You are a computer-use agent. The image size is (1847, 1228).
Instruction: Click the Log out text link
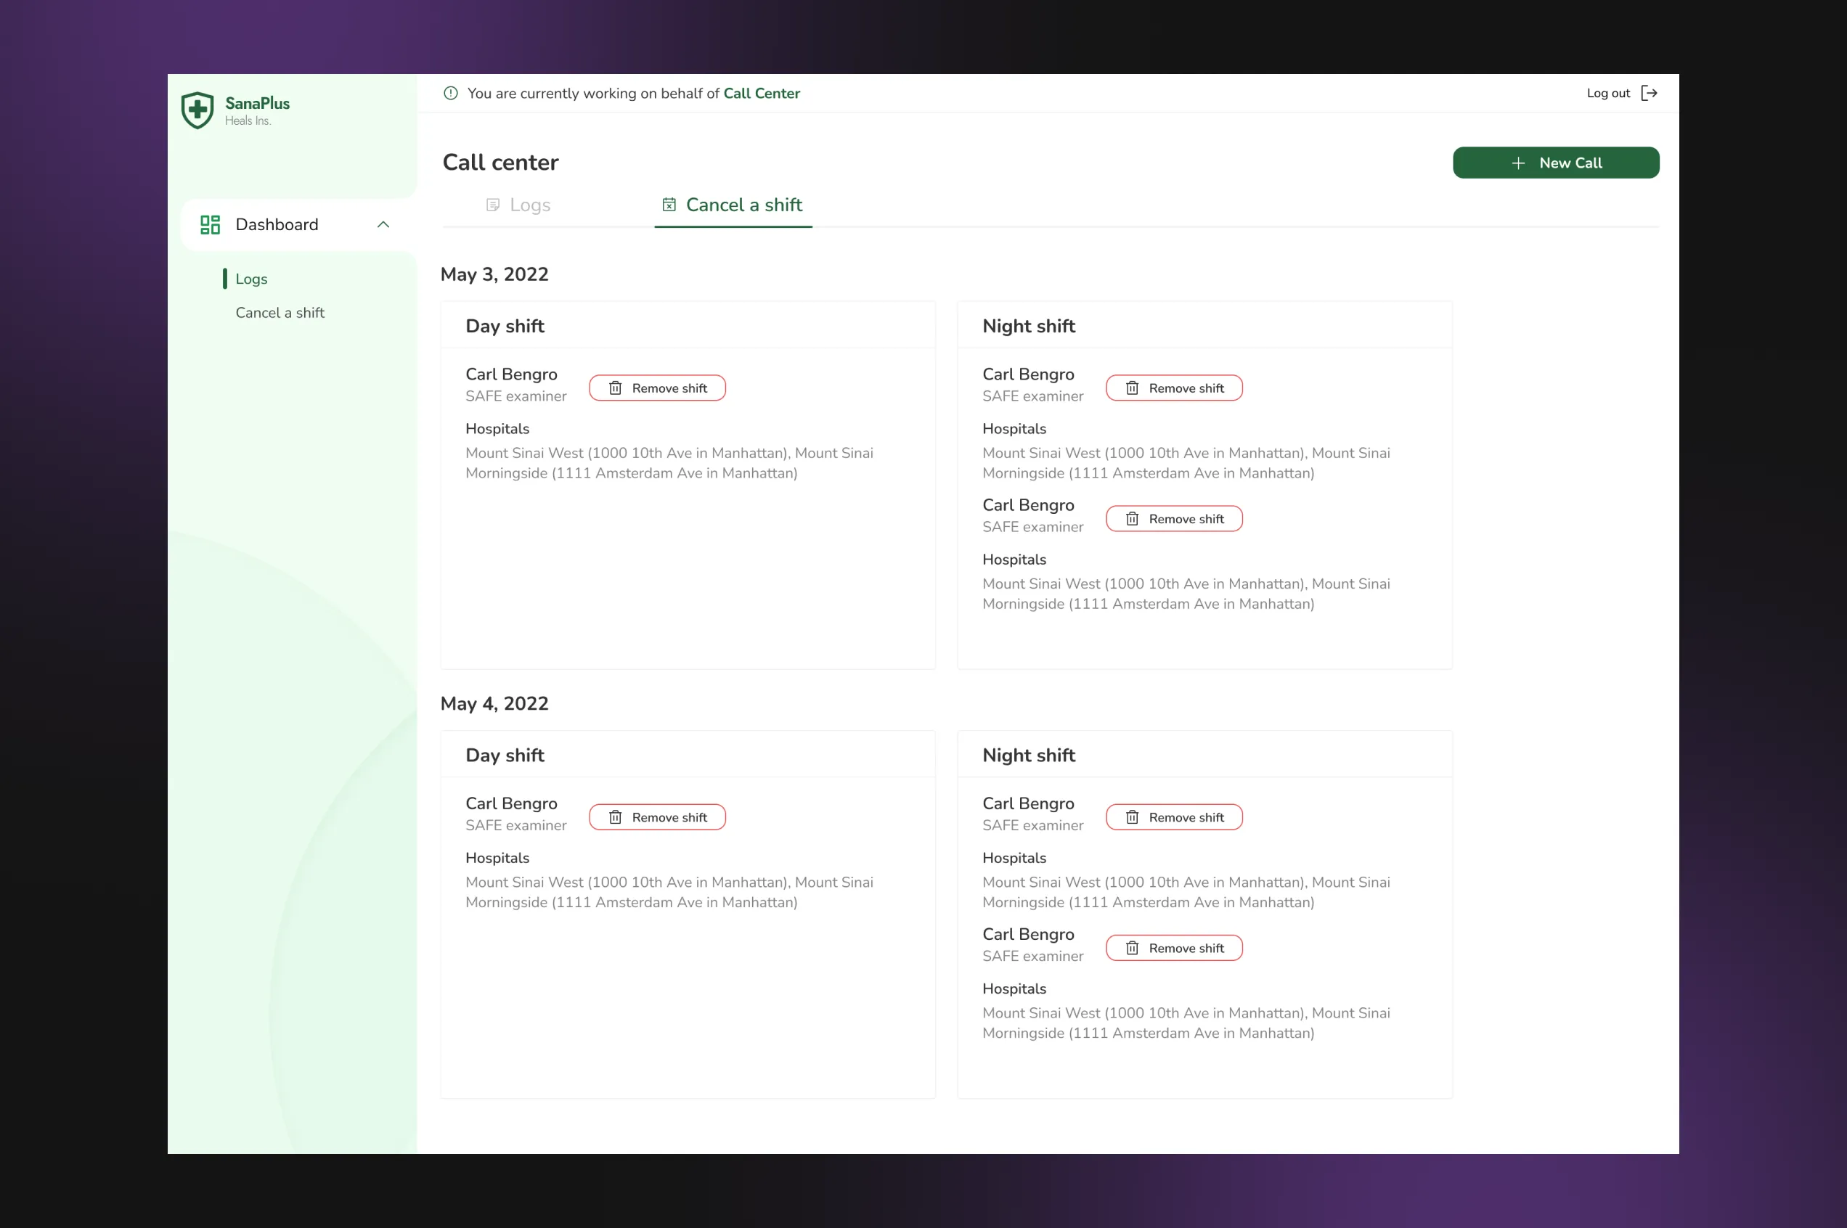(1608, 93)
